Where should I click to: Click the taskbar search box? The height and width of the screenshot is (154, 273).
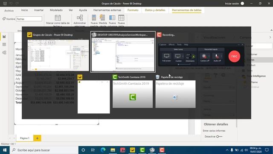coord(44,150)
